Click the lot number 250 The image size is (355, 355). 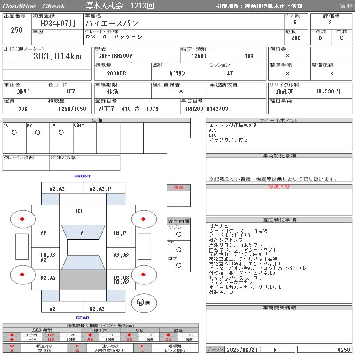pos(16,30)
